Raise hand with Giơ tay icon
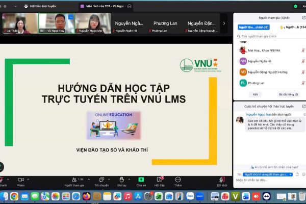This screenshot has width=306, height=204. point(121,180)
